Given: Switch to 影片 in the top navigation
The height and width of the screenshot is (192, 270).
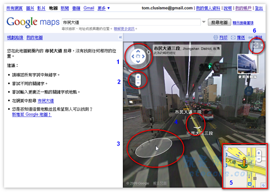Looking at the screenshot, I should (x=41, y=8).
